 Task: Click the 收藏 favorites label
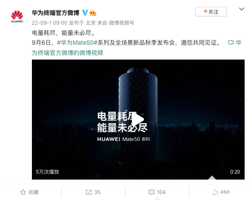pos(34,192)
